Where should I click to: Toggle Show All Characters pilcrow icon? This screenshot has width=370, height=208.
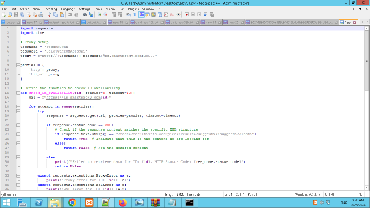135,15
